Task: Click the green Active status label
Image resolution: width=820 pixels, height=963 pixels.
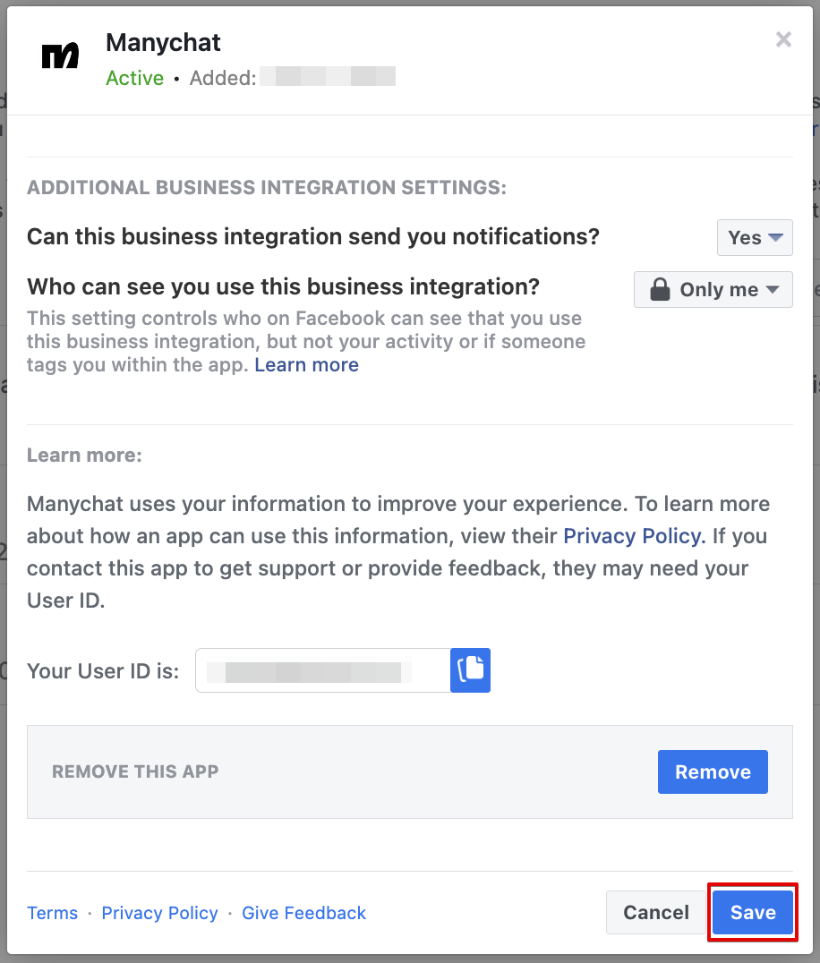Action: tap(134, 78)
